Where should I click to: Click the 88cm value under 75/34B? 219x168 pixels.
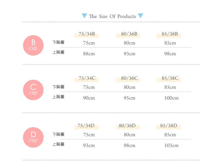point(89,54)
